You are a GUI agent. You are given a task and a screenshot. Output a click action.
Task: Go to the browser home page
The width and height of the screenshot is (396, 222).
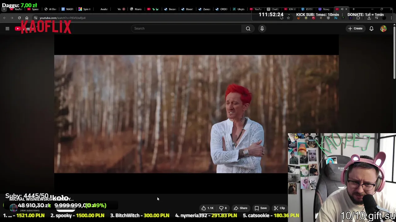pyautogui.click(x=27, y=18)
